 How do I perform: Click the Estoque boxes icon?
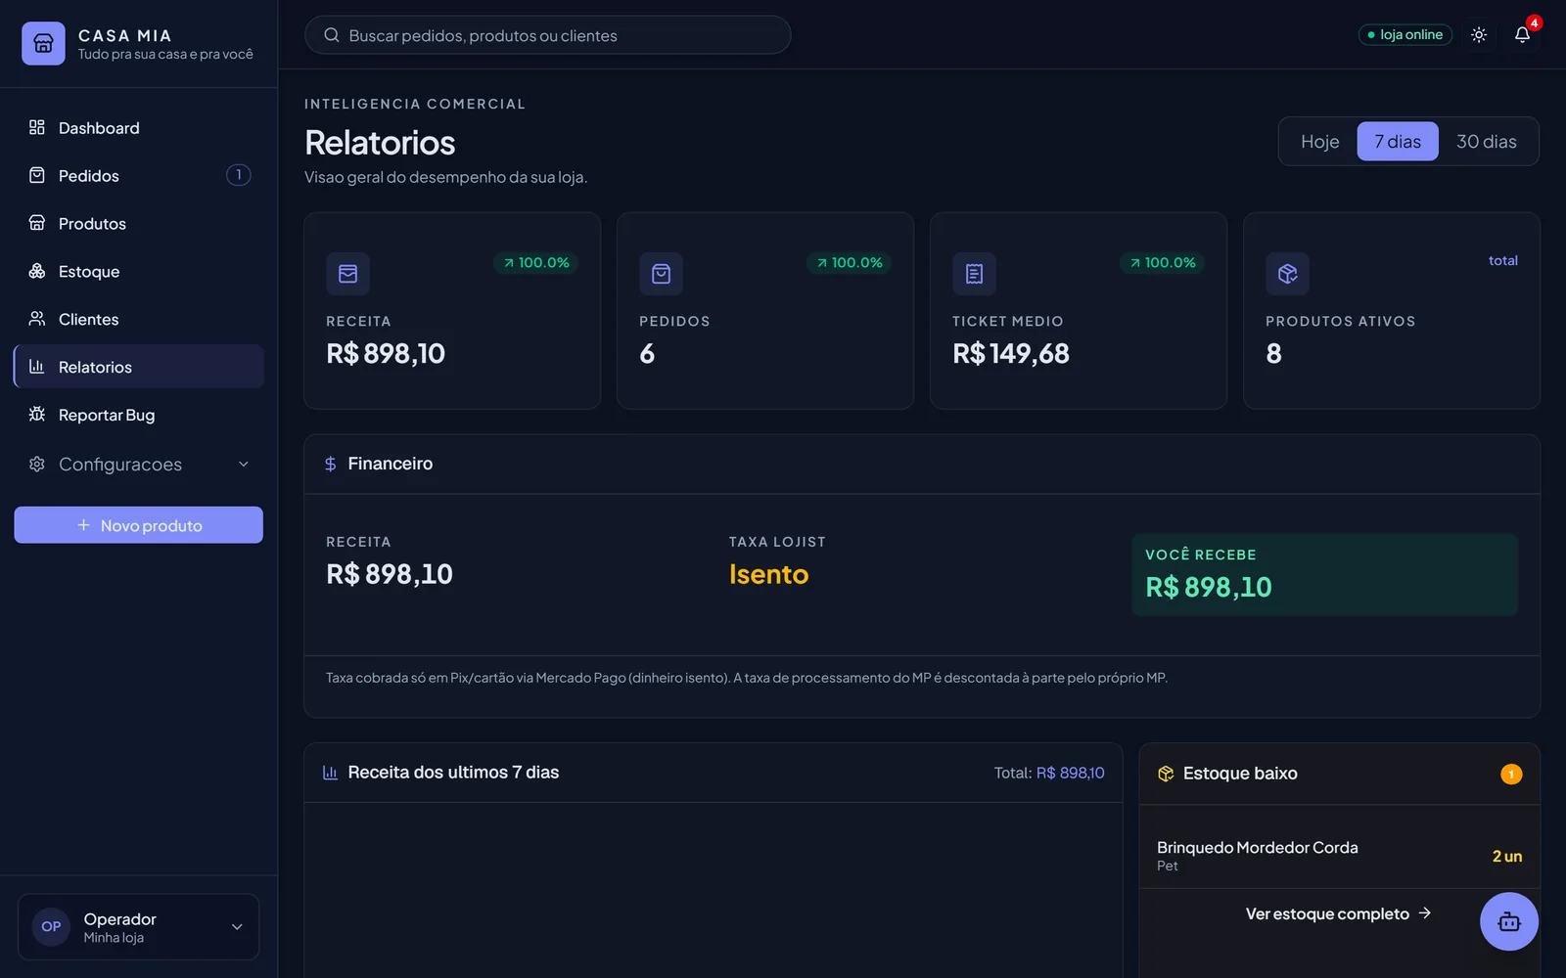point(37,271)
